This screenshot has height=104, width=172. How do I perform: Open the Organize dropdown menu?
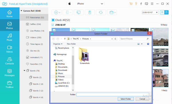point(58,44)
